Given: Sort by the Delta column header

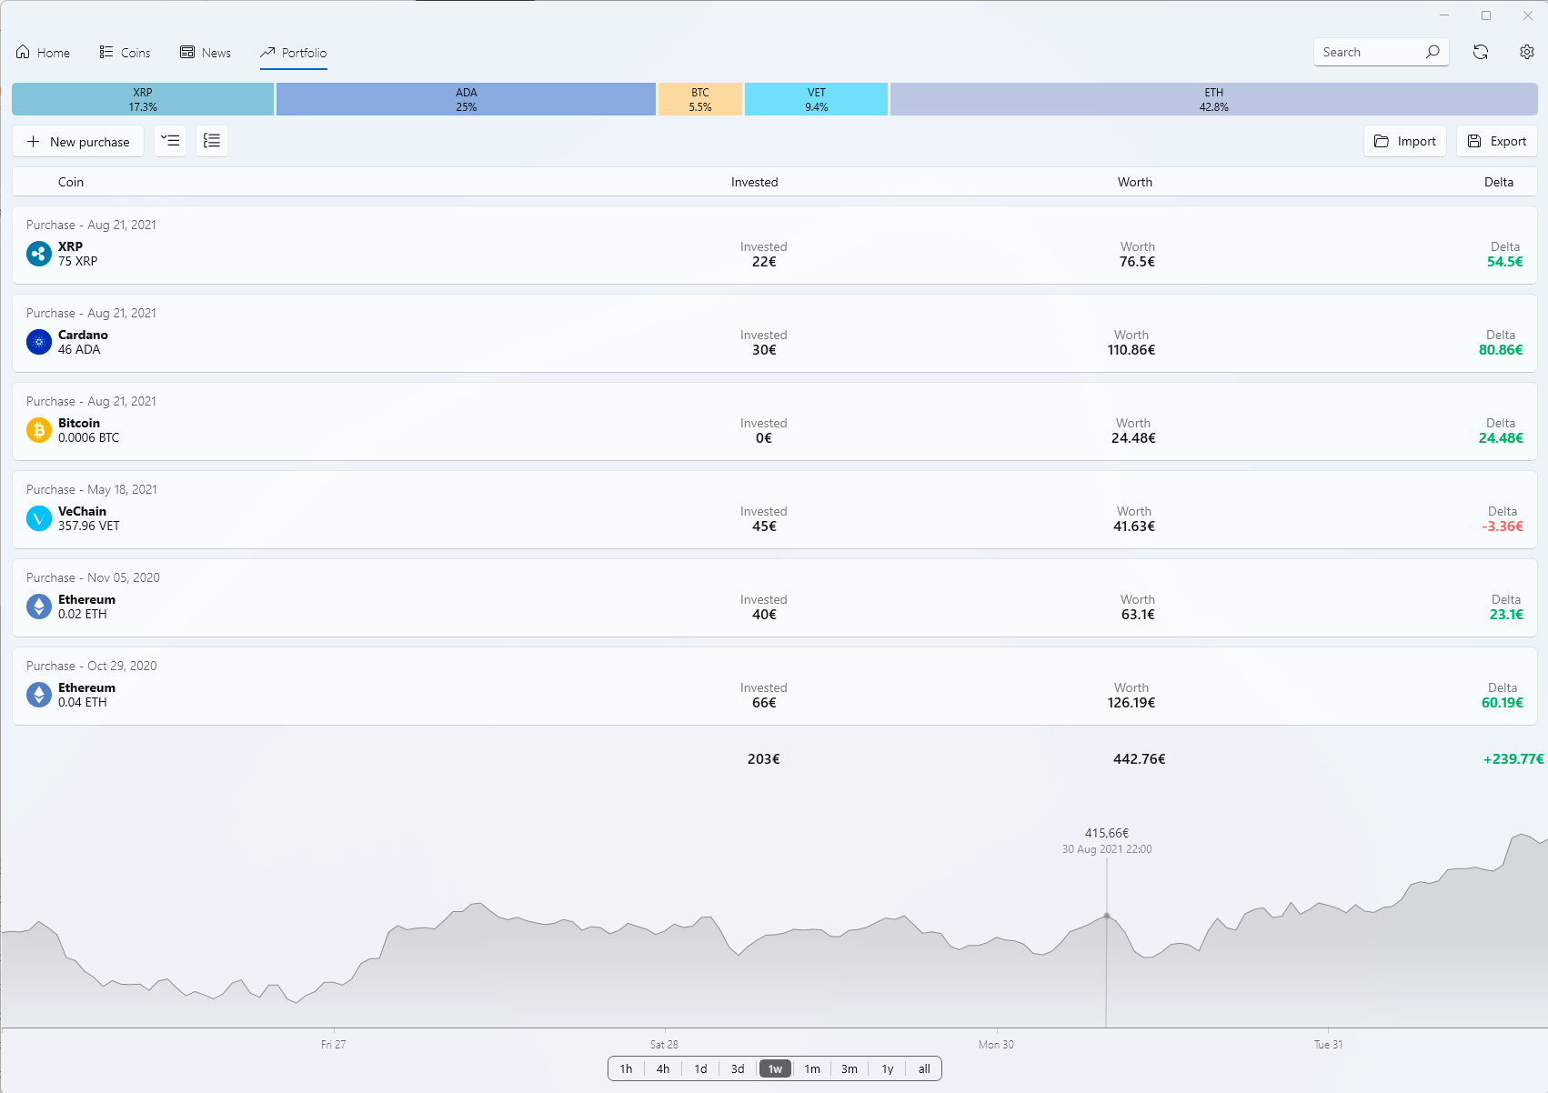Looking at the screenshot, I should [x=1498, y=182].
